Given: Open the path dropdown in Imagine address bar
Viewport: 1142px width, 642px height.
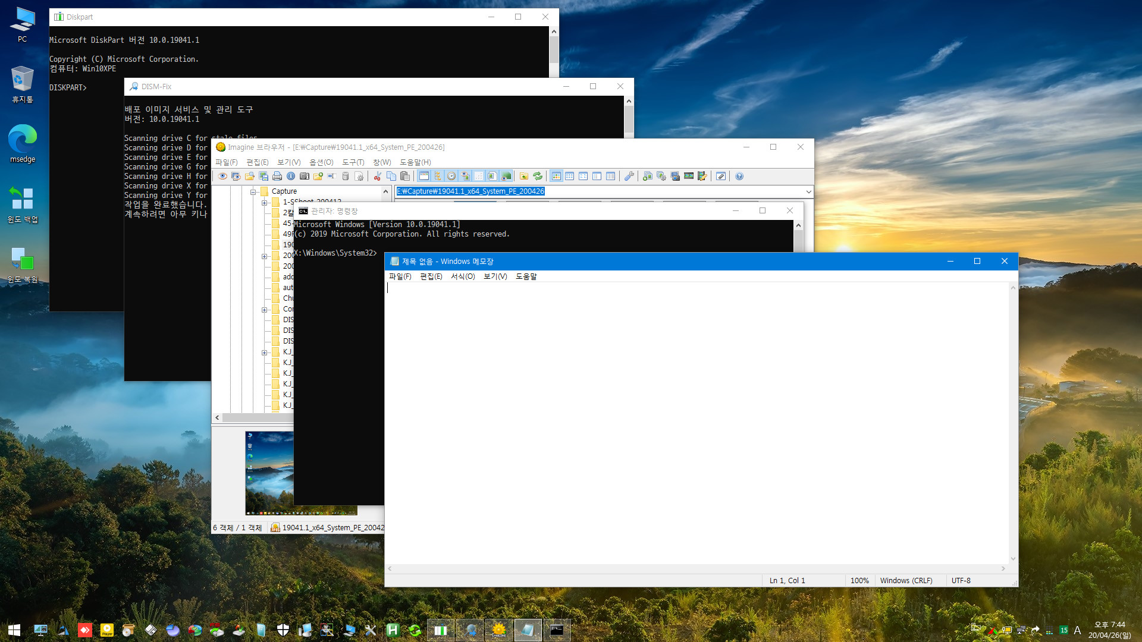Looking at the screenshot, I should tap(808, 191).
